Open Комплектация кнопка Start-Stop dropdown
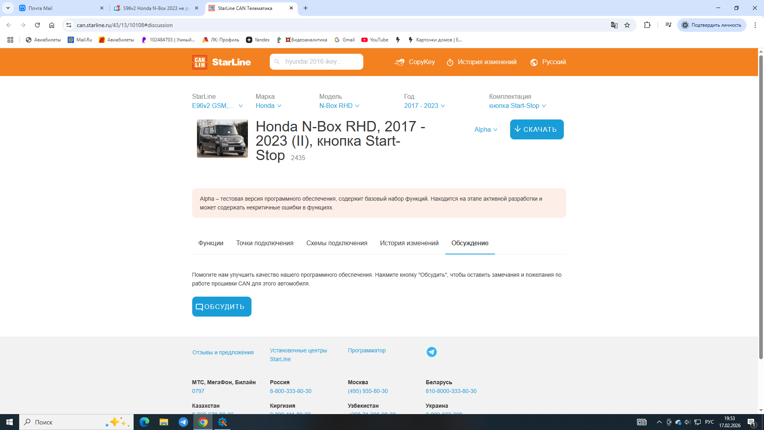 [517, 106]
